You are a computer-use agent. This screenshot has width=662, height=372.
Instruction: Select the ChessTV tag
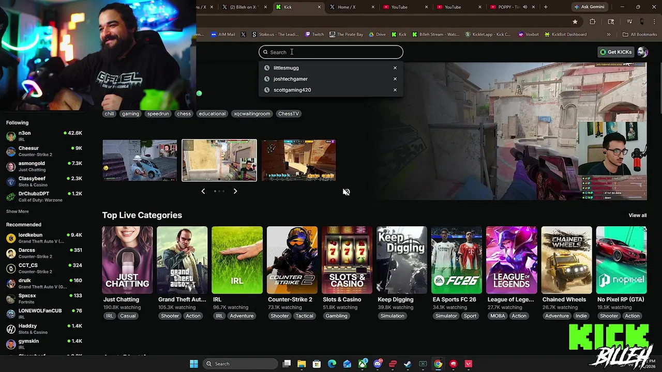point(288,114)
